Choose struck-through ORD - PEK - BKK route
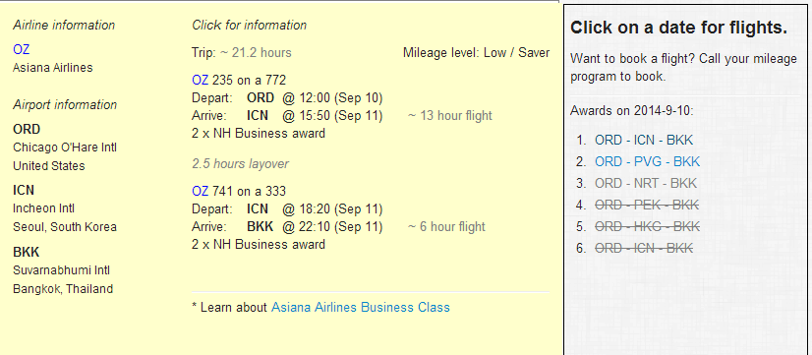812x355 pixels. pyautogui.click(x=647, y=205)
